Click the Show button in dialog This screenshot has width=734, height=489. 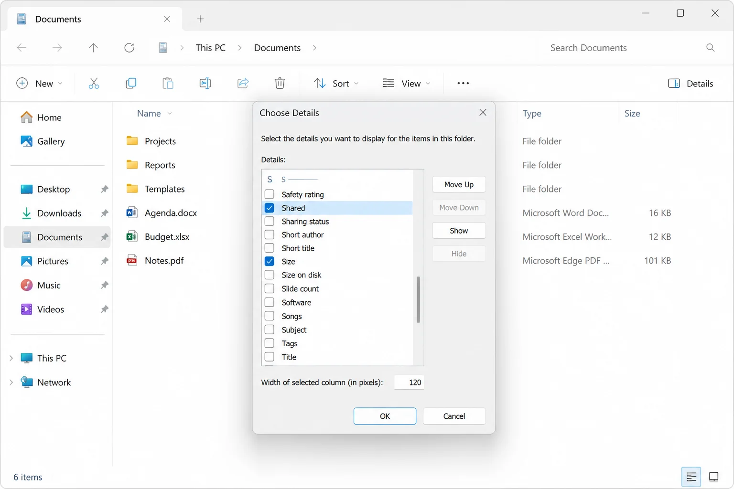point(459,231)
